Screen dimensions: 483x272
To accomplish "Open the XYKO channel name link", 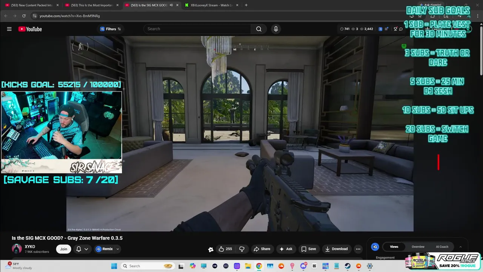I will click(x=30, y=246).
